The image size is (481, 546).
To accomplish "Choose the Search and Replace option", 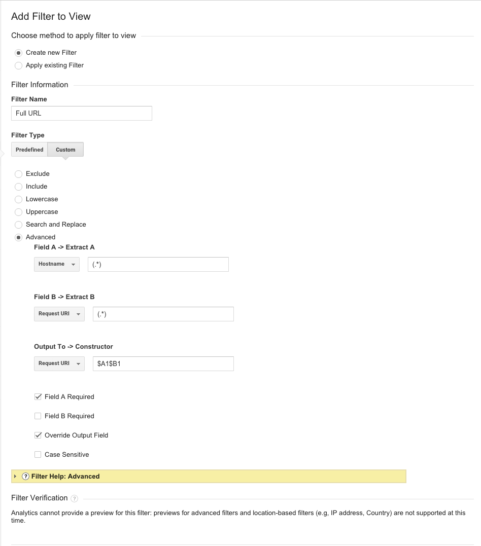I will [x=19, y=225].
